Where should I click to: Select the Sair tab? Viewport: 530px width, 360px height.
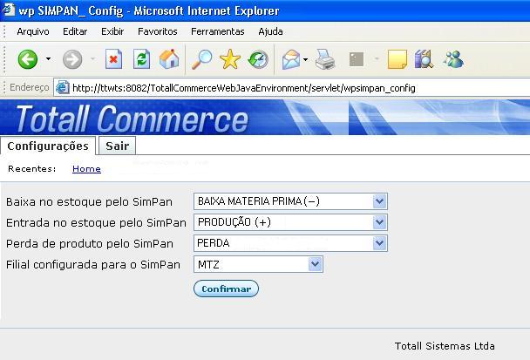(117, 146)
